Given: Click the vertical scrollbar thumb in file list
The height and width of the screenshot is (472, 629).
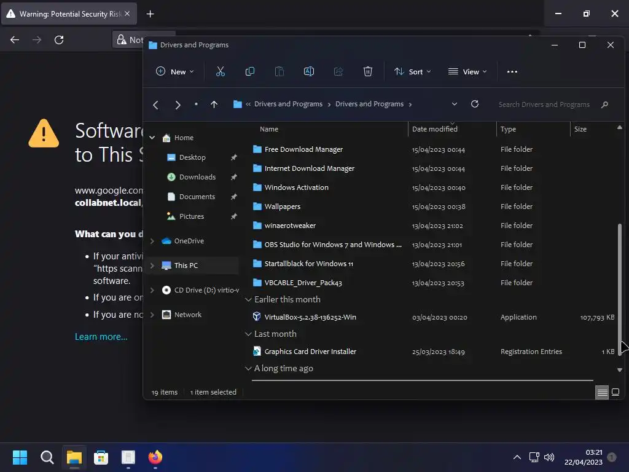Looking at the screenshot, I should click(x=619, y=289).
